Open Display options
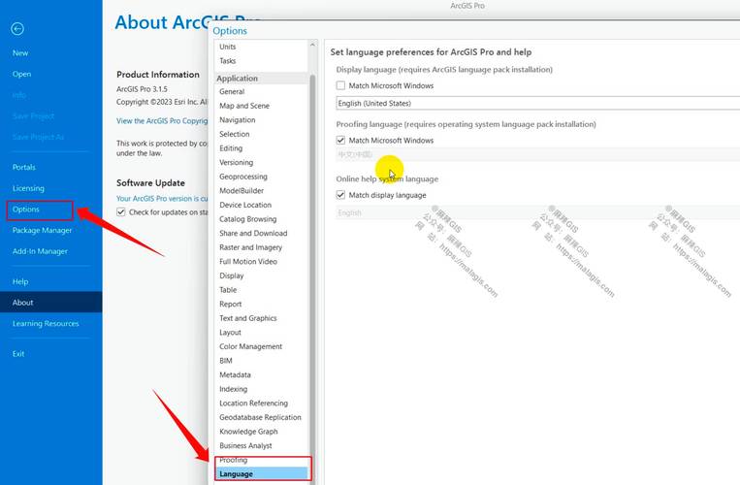 click(x=232, y=275)
